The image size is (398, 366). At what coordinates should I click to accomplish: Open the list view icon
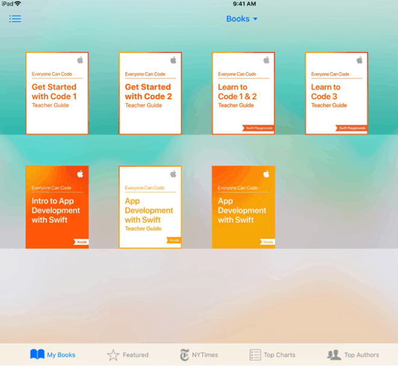tap(15, 19)
